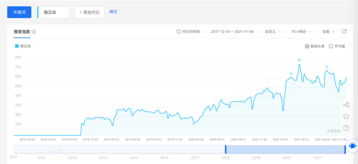Enable the 对比时间段 checkbox

(x=179, y=32)
